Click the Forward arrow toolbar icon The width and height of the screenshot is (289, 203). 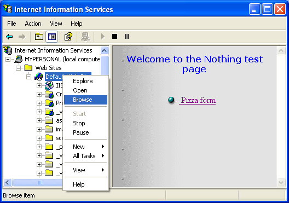point(22,37)
